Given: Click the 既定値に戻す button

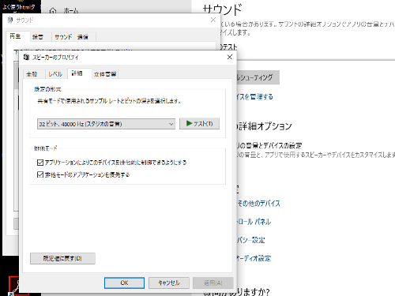Looking at the screenshot, I should click(x=62, y=258).
